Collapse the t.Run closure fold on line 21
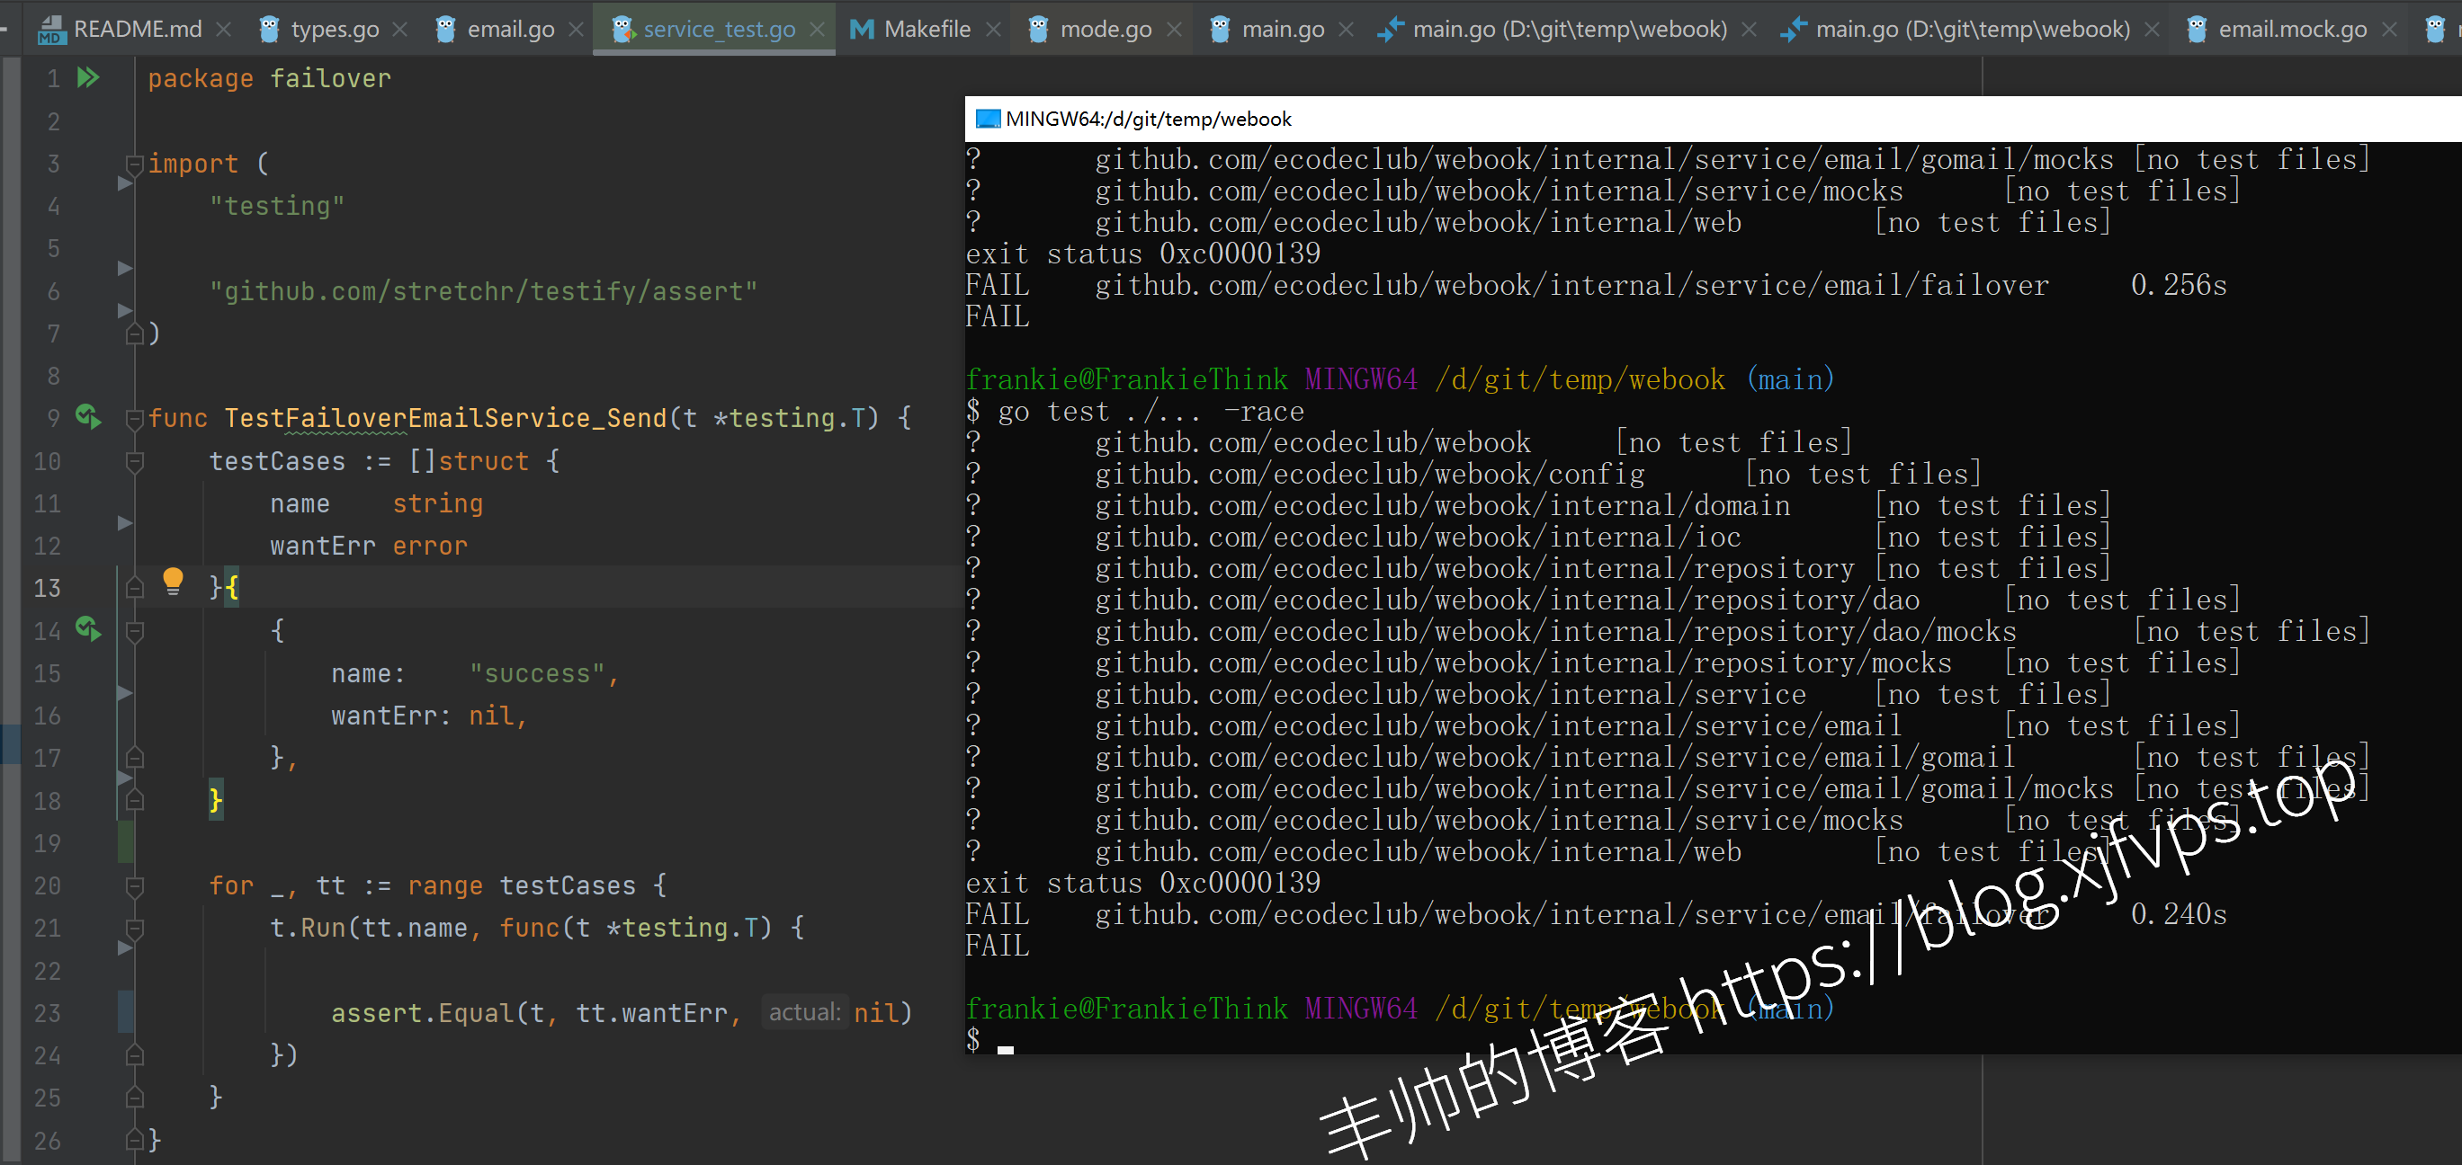 (x=135, y=929)
